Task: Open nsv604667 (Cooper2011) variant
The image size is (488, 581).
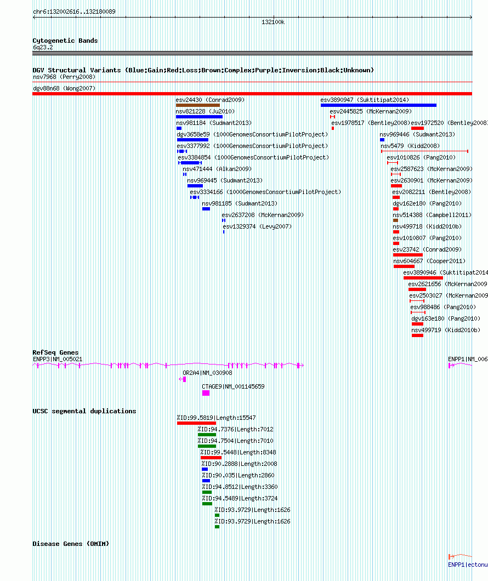Action: (x=429, y=261)
